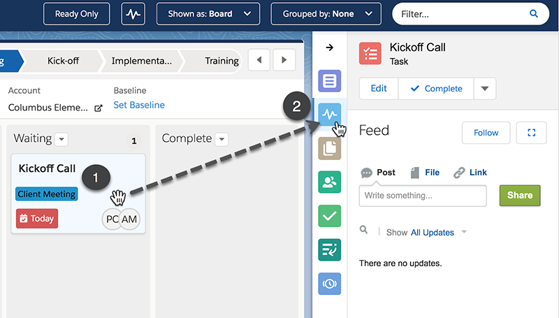Screen dimensions: 559x318
Task: Expand the Waiting column dropdown arrow
Action: (61, 139)
